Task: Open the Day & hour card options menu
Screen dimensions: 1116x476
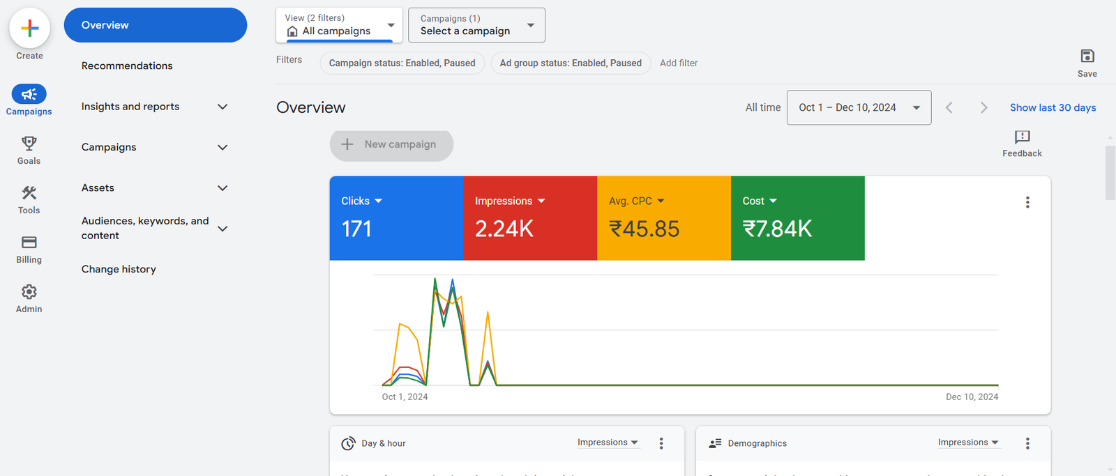Action: (x=661, y=443)
